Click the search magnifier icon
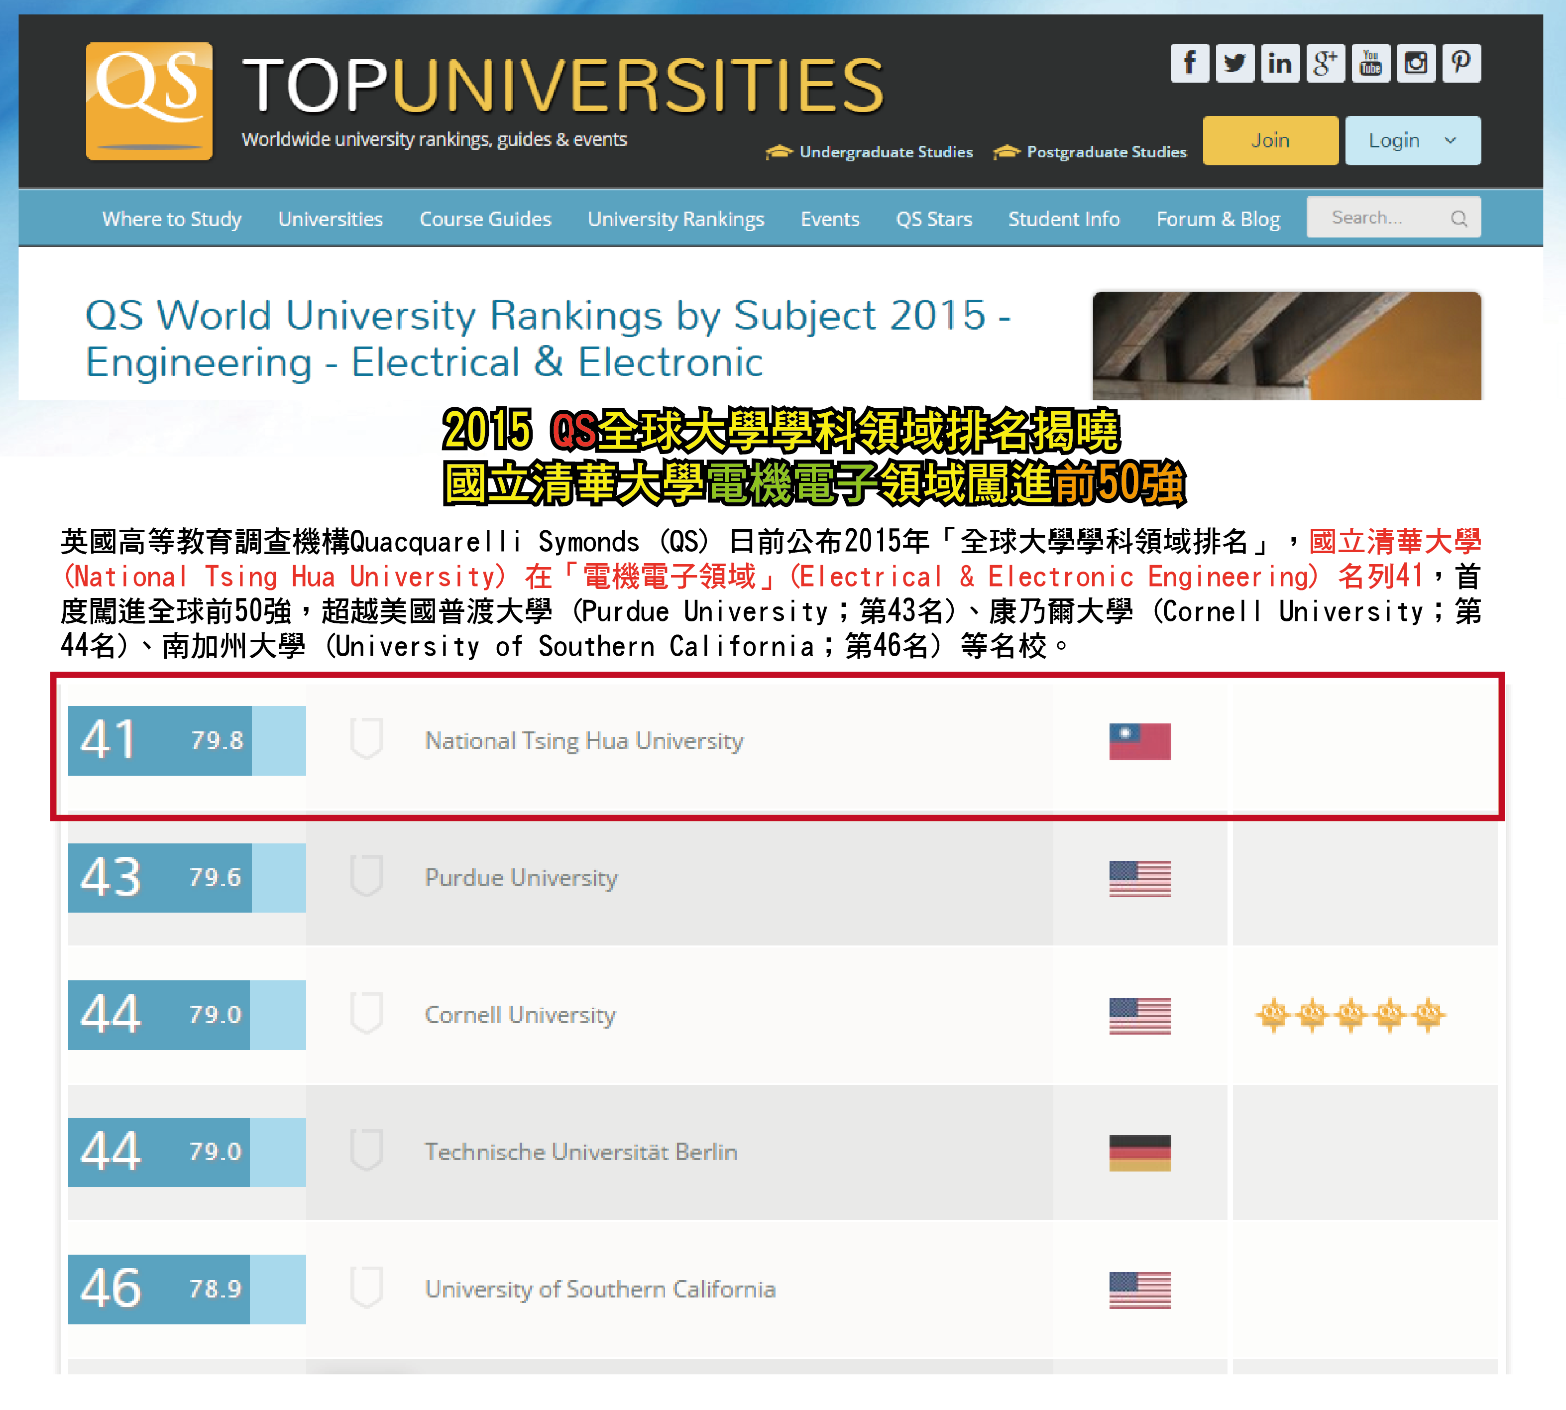Viewport: 1566px width, 1410px height. point(1458,218)
